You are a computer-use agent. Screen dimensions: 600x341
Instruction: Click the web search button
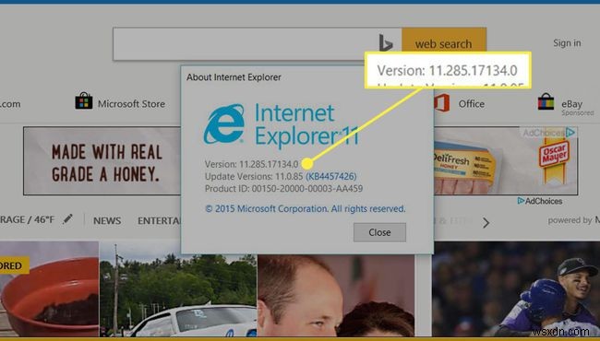tap(443, 44)
